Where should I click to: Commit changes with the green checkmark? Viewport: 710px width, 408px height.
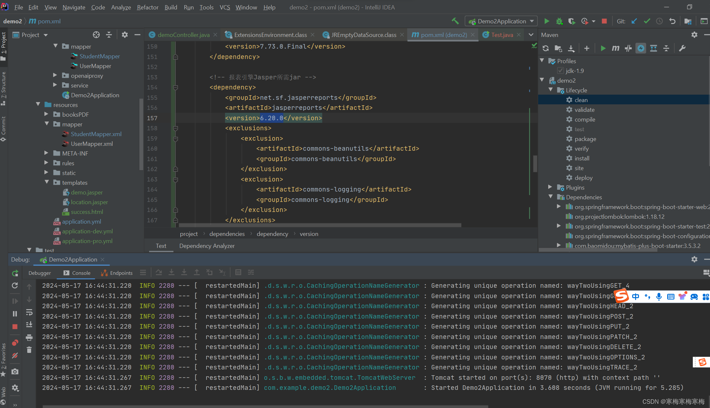pos(647,21)
